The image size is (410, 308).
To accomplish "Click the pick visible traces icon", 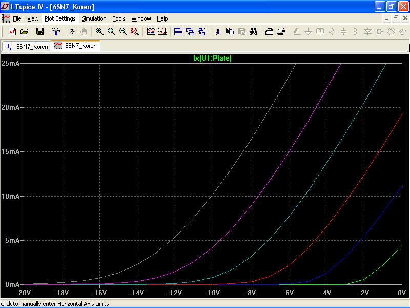I will tap(151, 32).
